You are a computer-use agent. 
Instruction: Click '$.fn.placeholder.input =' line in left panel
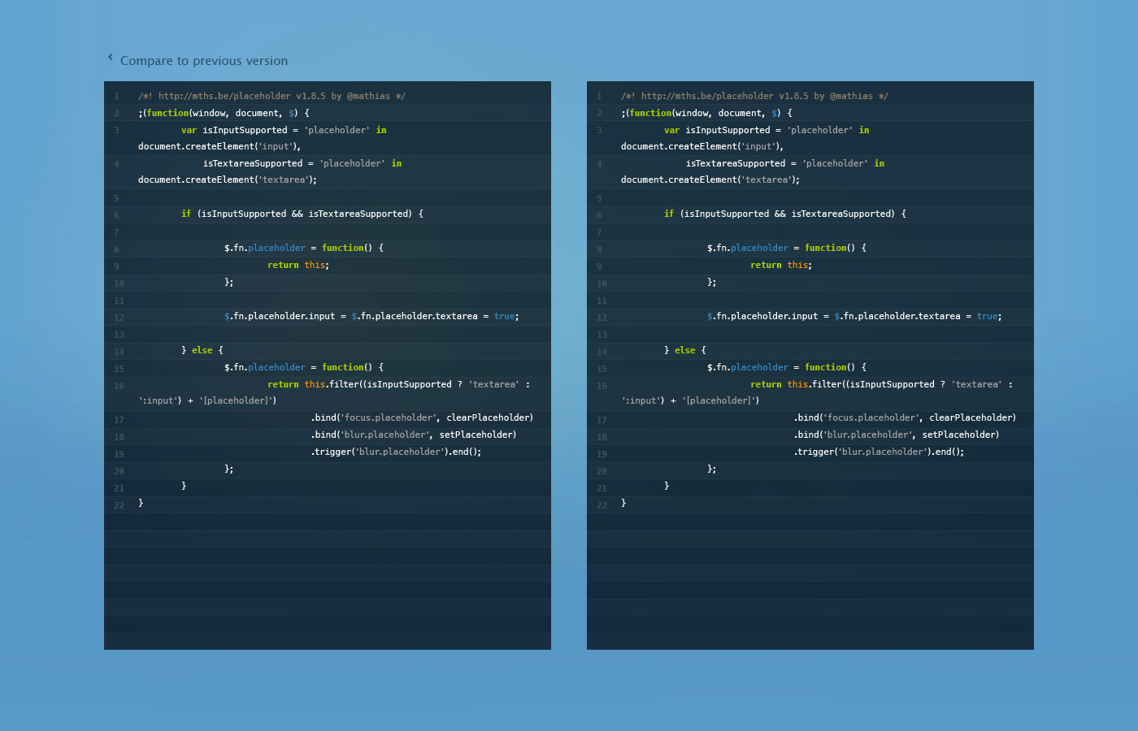tap(371, 316)
